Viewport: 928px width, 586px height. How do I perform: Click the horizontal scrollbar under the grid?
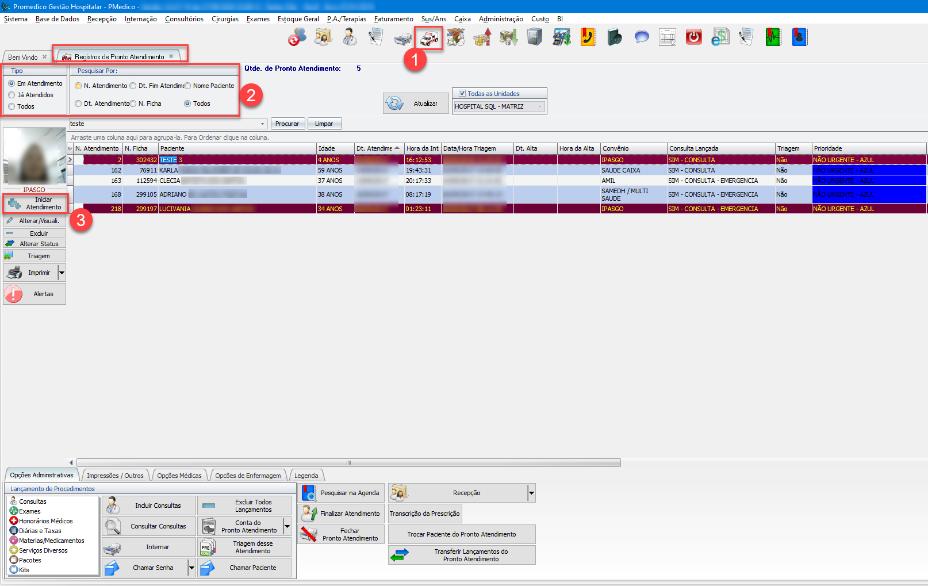click(348, 462)
